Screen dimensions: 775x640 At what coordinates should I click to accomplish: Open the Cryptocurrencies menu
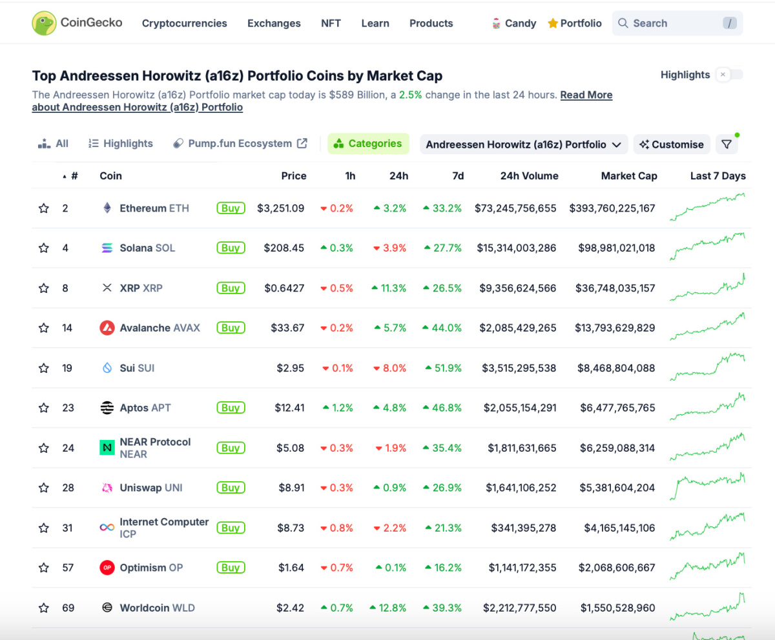click(185, 23)
